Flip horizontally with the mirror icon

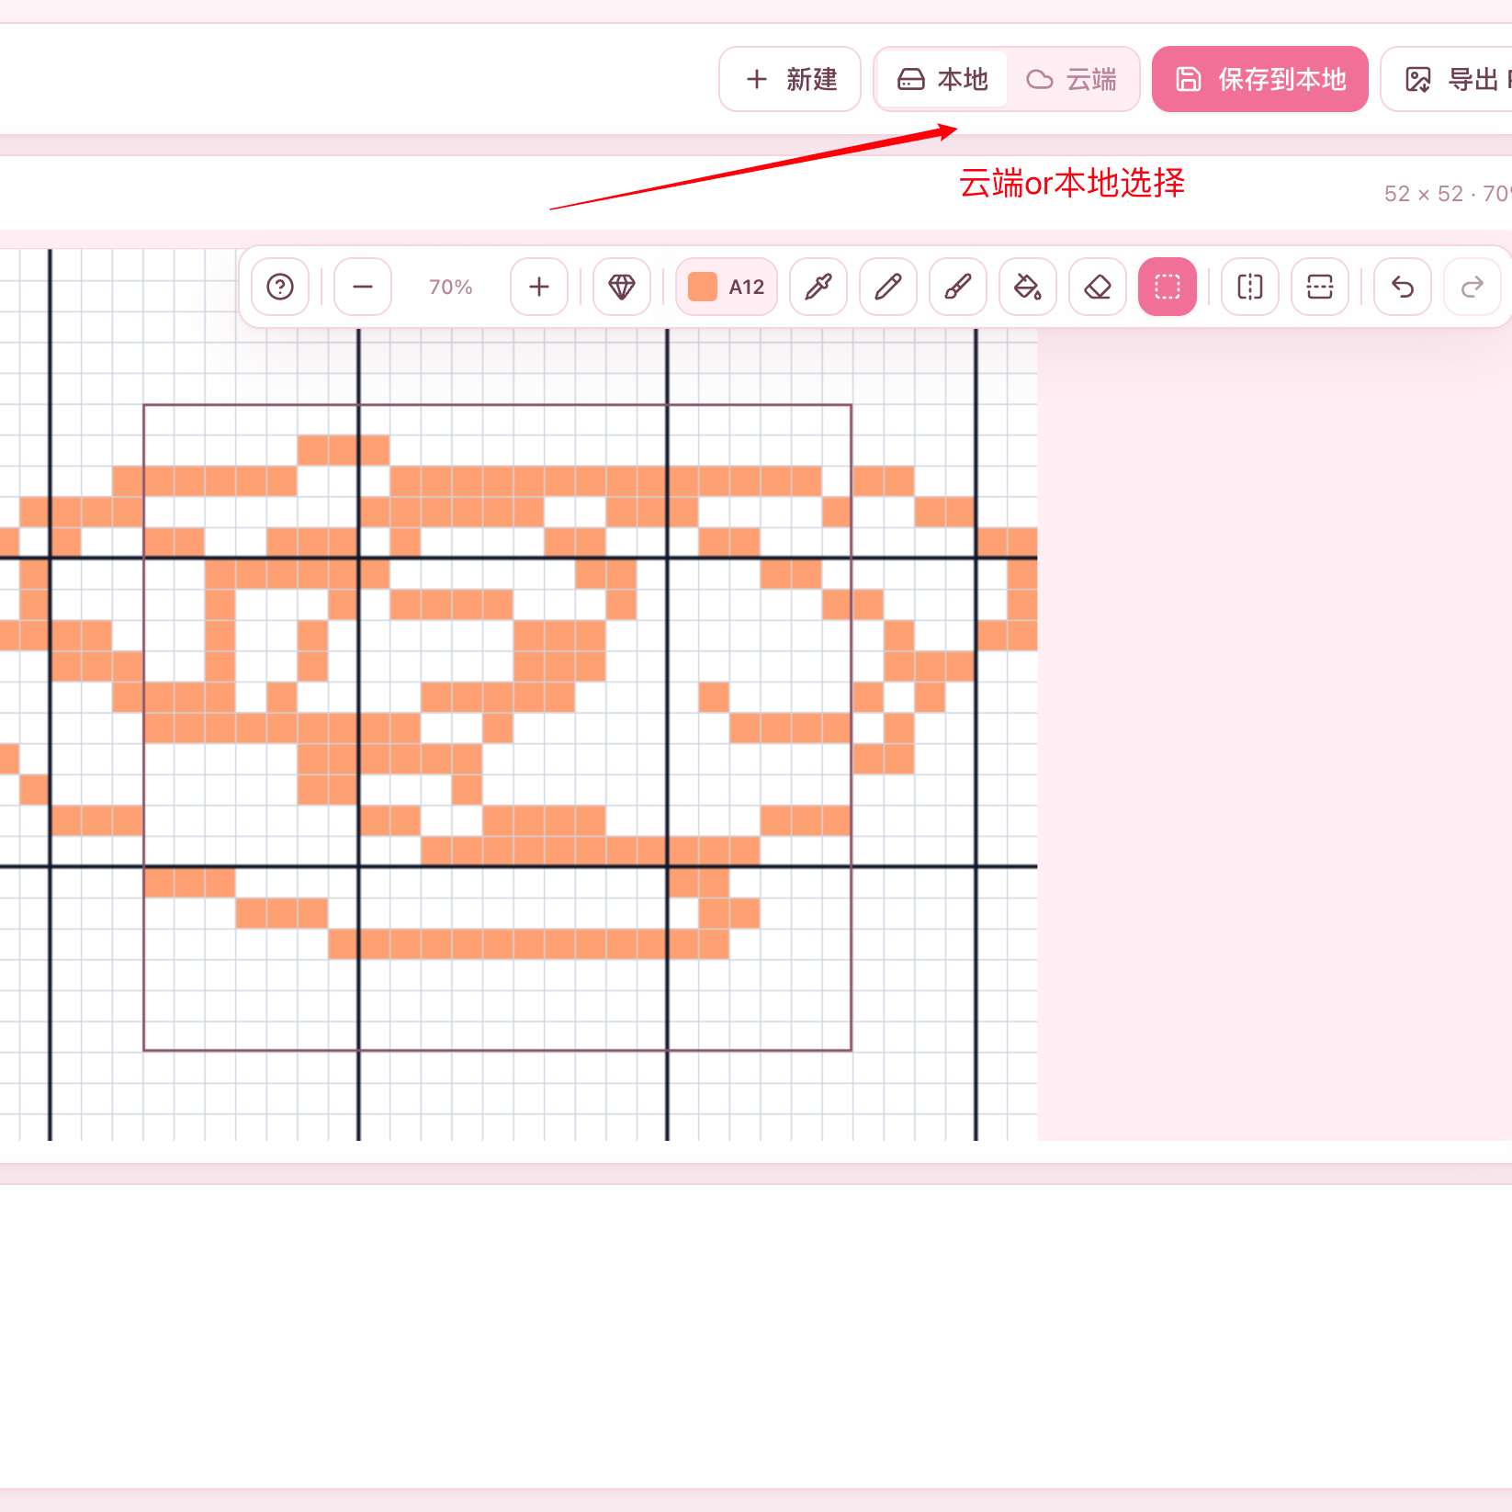[x=1250, y=287]
